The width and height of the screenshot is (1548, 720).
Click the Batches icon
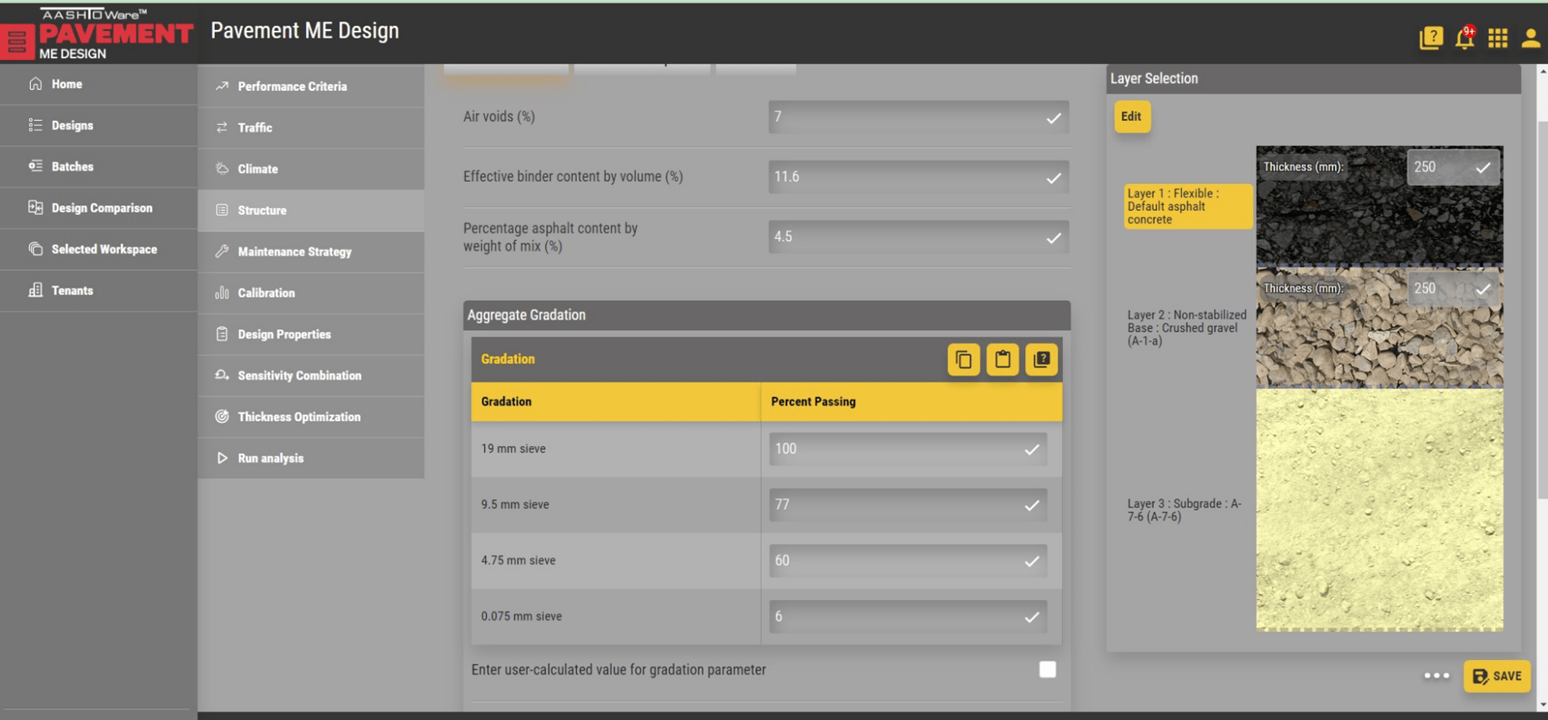point(35,166)
